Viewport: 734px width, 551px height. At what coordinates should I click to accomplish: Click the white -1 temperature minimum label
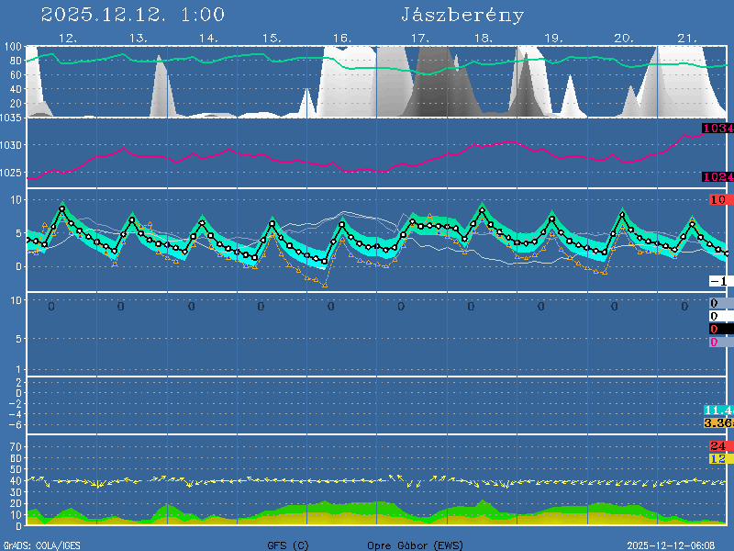[718, 281]
